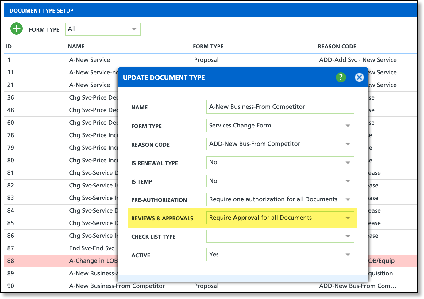Image resolution: width=424 pixels, height=299 pixels.
Task: Click A-Change in LOB in highlighted row 88
Action: (93, 261)
